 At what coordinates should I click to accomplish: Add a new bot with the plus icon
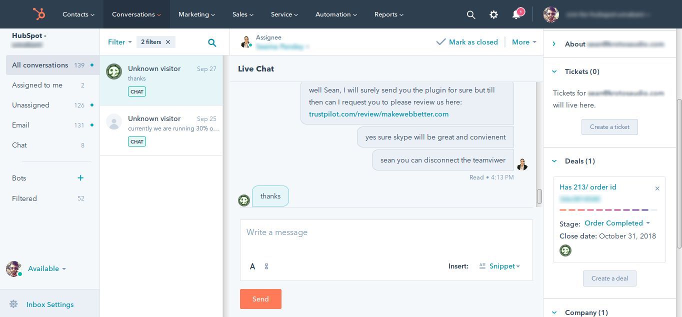(80, 177)
